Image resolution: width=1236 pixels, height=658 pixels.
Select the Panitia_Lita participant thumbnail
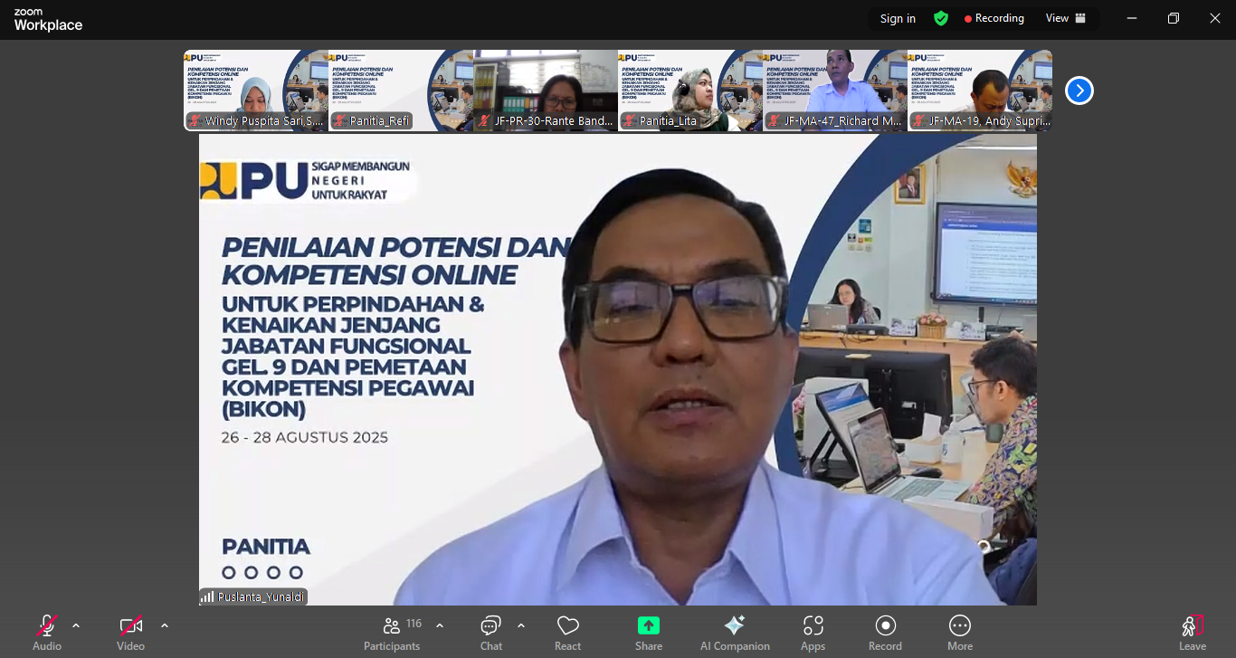(690, 91)
